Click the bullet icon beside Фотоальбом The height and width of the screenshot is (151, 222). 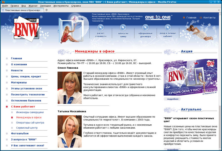point(7,134)
